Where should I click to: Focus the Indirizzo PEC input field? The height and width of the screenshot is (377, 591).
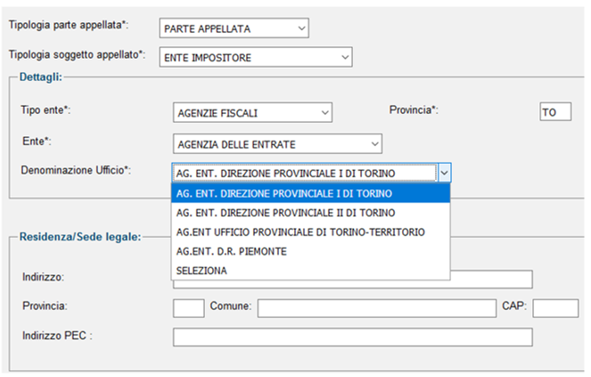353,337
